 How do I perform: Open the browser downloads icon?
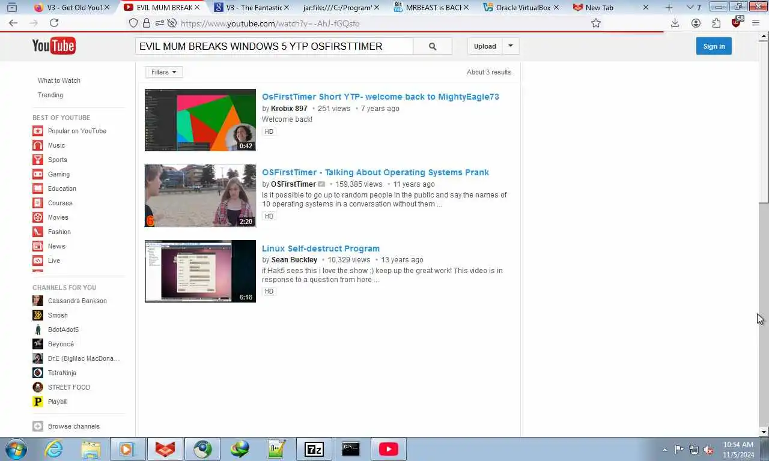click(675, 23)
